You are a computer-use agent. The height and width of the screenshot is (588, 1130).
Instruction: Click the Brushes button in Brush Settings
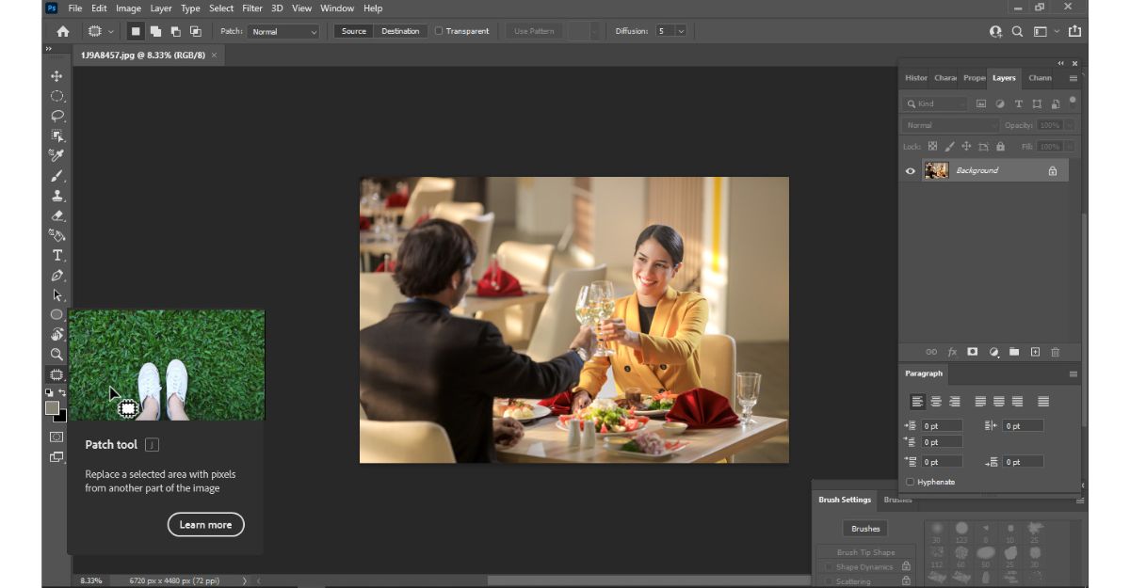click(x=865, y=529)
